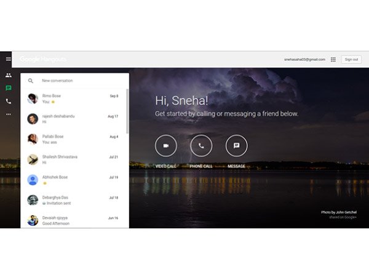Start a phone call with the round phone icon
Image resolution: width=369 pixels, height=277 pixels.
[201, 146]
